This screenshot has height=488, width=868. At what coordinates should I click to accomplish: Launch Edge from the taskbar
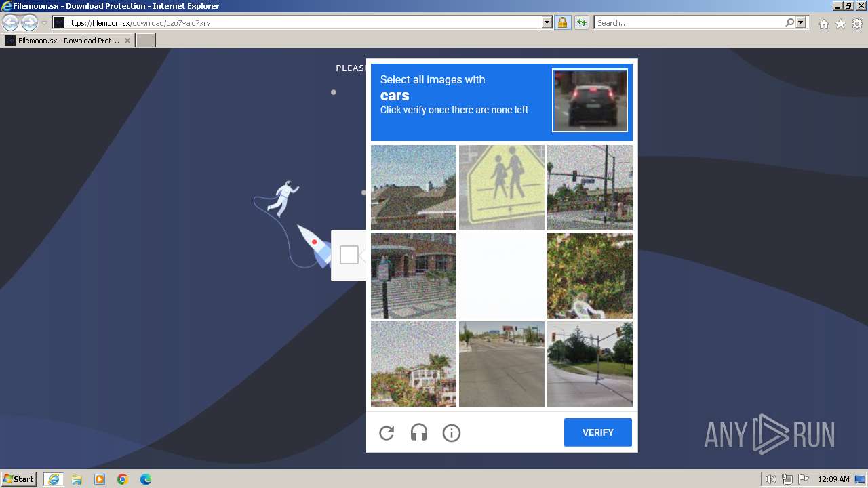(146, 479)
